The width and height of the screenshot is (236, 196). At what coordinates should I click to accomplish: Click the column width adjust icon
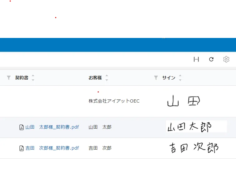click(x=196, y=59)
